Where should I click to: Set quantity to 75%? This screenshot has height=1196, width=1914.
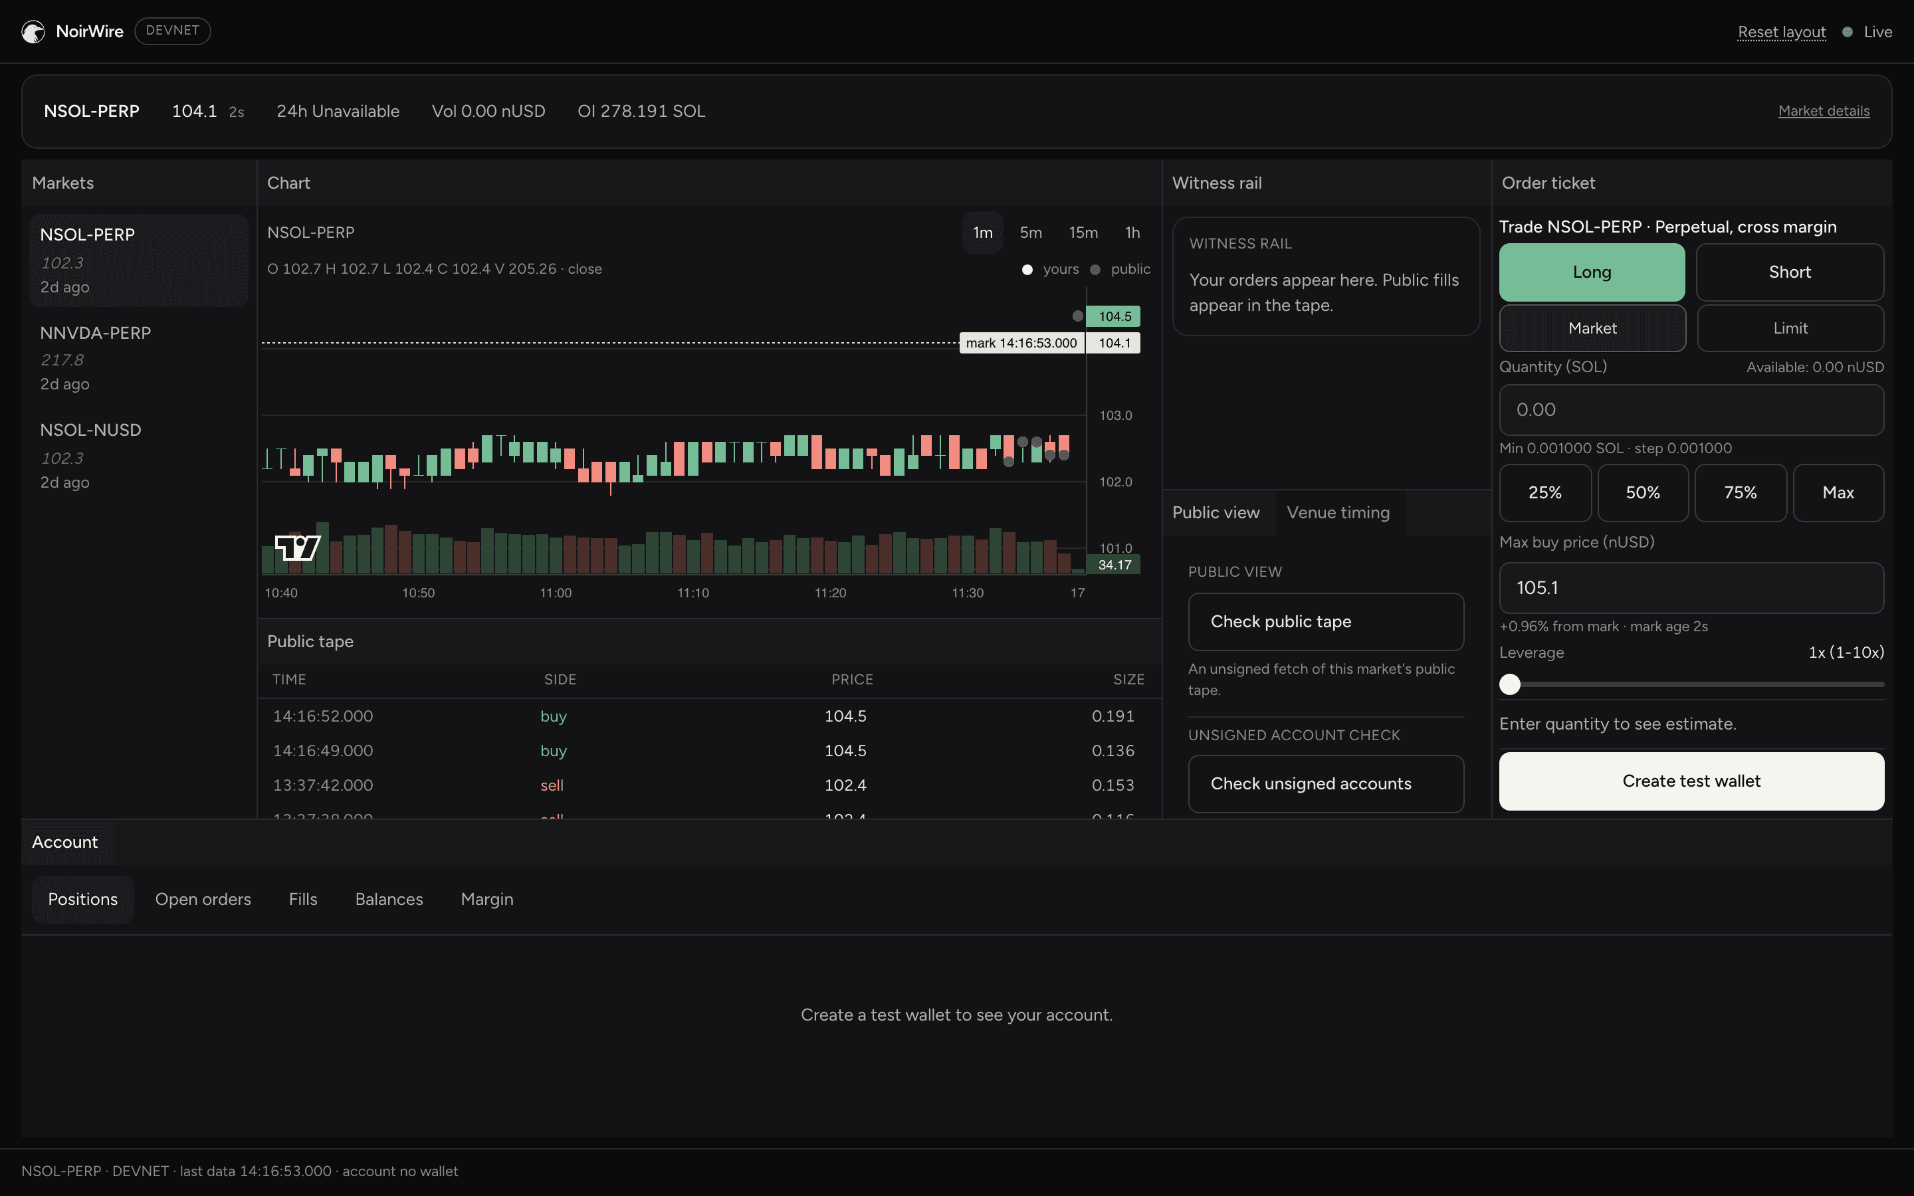[x=1741, y=493]
